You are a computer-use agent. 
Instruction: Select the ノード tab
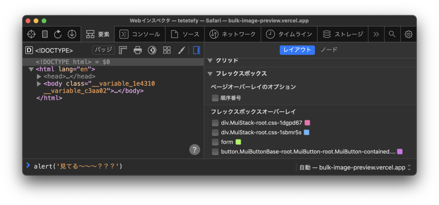click(x=329, y=50)
